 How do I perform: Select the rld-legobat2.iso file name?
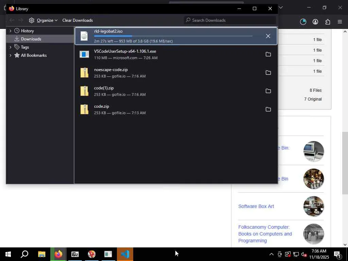pyautogui.click(x=108, y=31)
